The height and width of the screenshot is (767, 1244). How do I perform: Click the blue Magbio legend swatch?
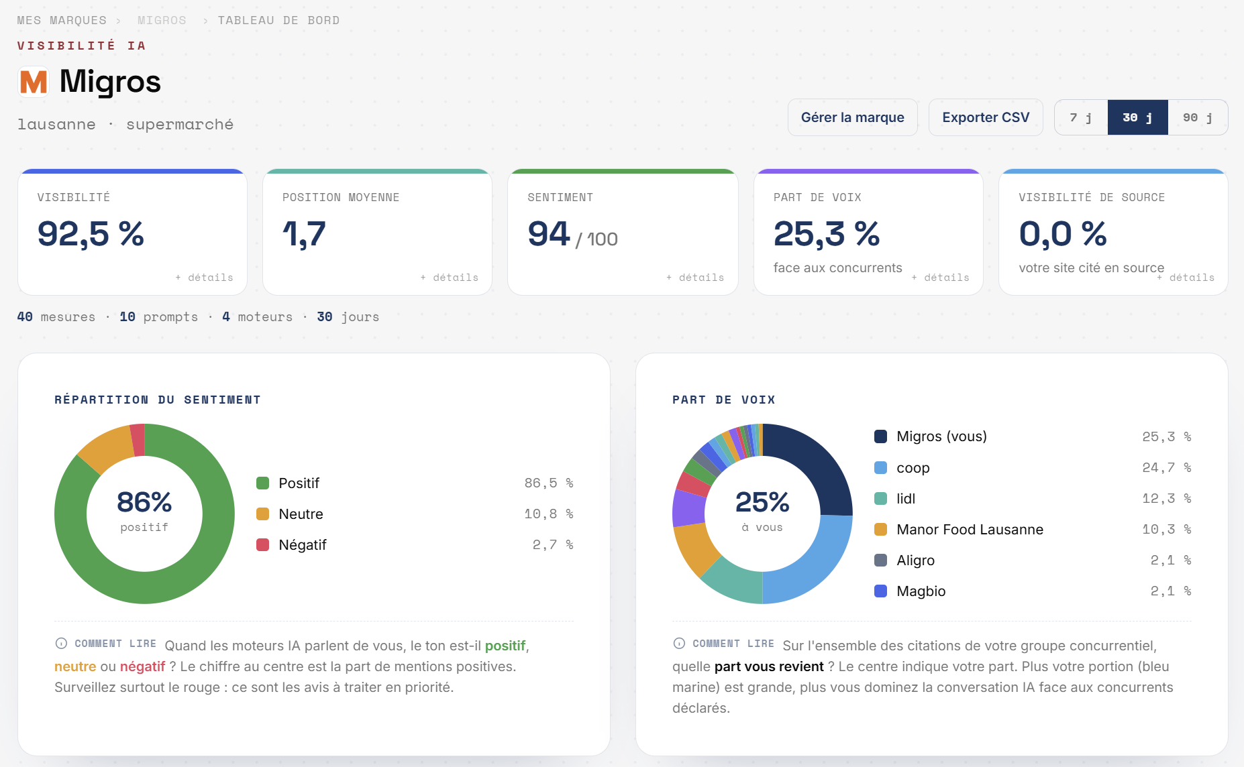881,591
